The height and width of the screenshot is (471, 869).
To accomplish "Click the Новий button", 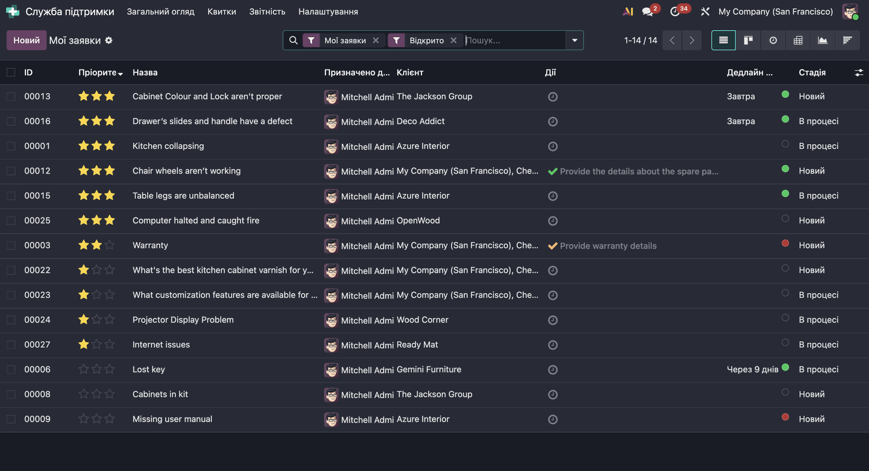I will click(x=26, y=40).
